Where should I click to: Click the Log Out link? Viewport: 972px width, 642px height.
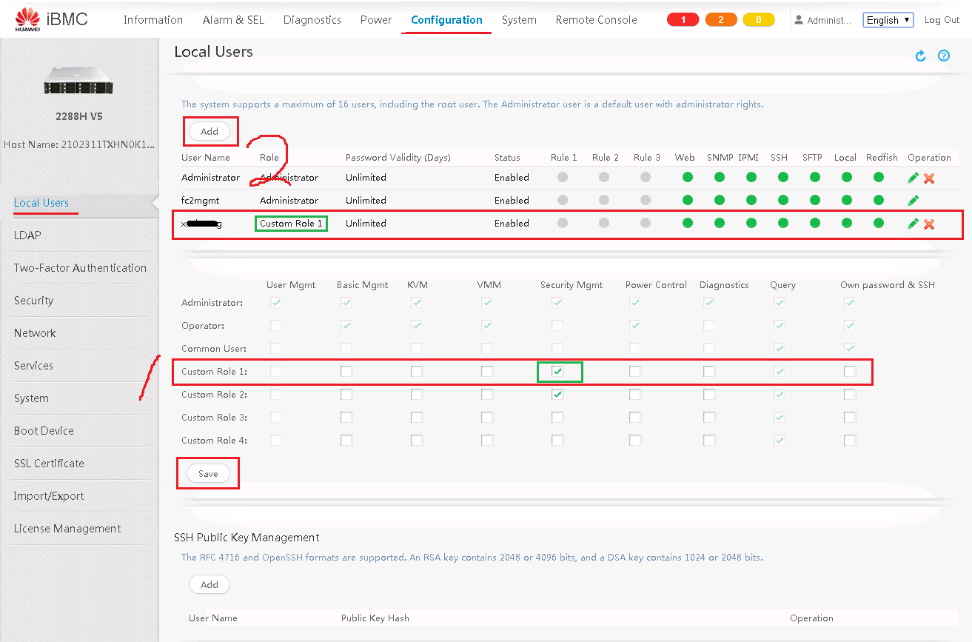click(942, 20)
